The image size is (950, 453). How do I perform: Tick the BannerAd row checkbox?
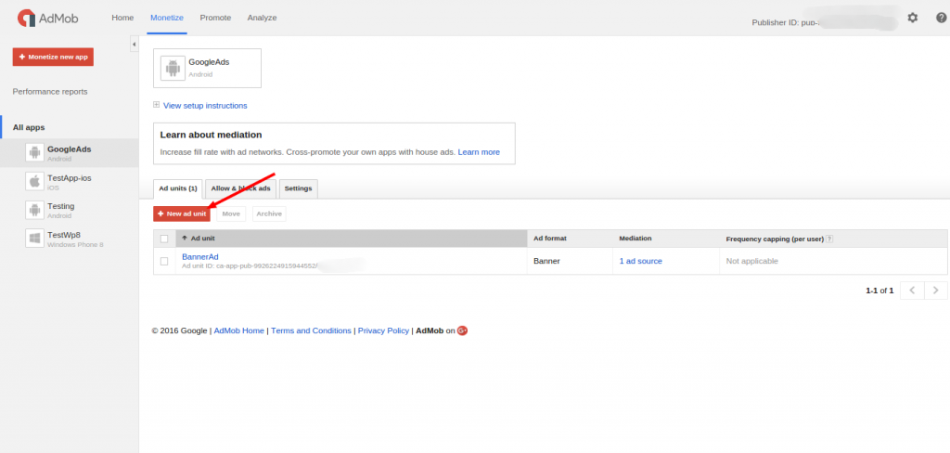pos(164,262)
